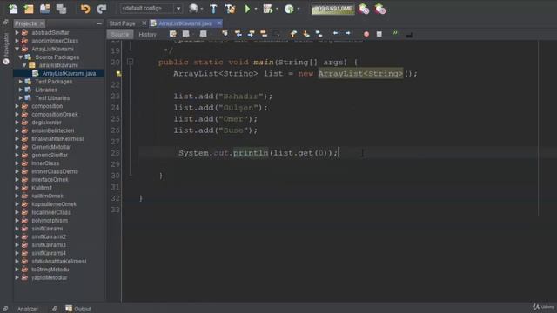This screenshot has height=313, width=557.
Task: Open the default config combo box
Action: click(151, 8)
